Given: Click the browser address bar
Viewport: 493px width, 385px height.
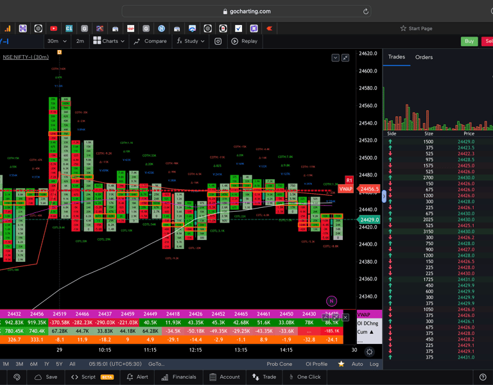Looking at the screenshot, I should [x=246, y=12].
